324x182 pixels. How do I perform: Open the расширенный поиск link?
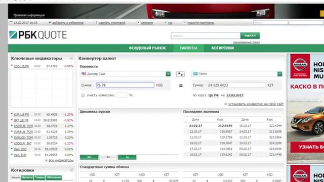[x=247, y=42]
